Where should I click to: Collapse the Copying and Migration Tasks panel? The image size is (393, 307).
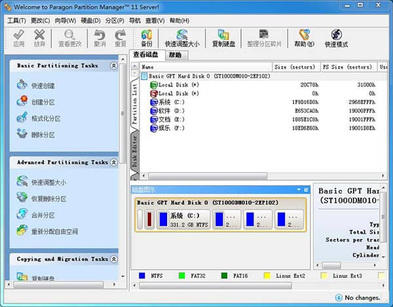tap(114, 259)
